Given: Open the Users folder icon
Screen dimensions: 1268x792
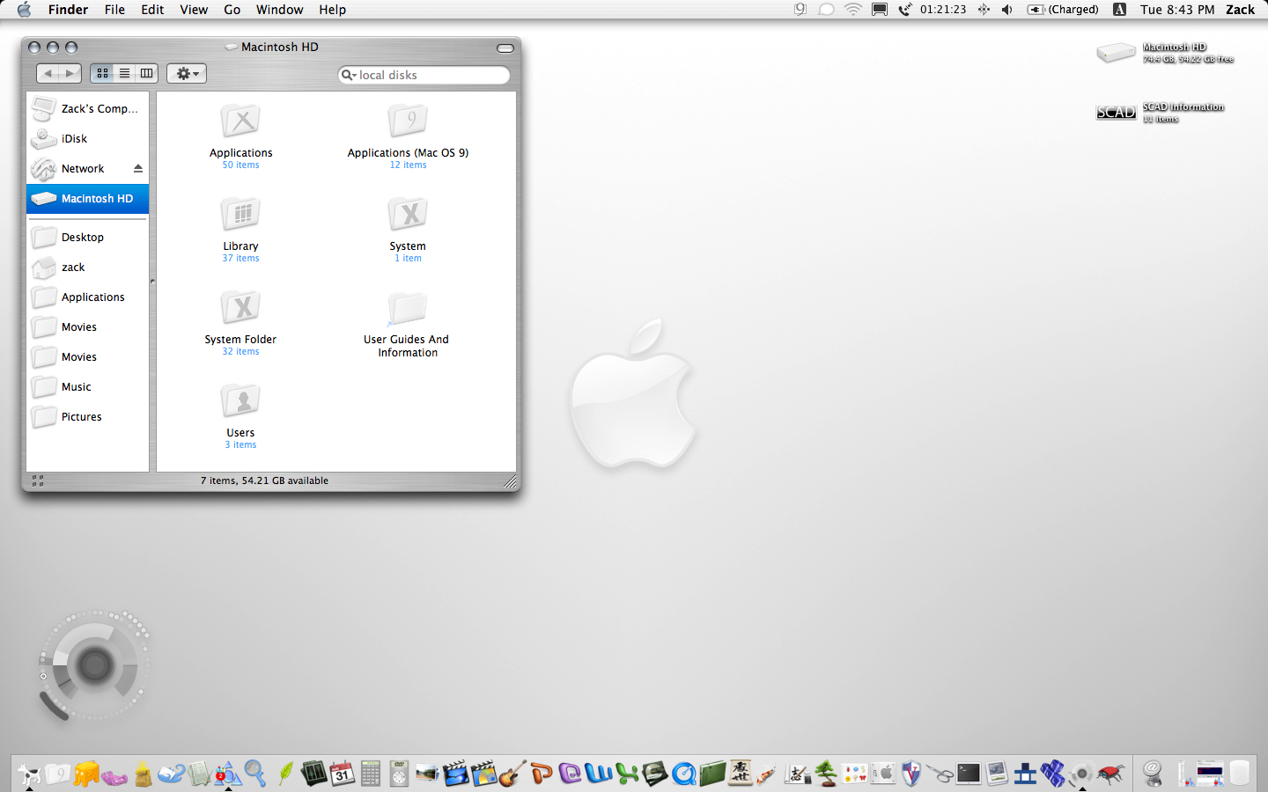Looking at the screenshot, I should 240,401.
